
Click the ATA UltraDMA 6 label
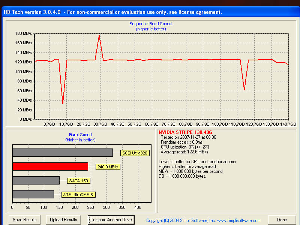(x=77, y=195)
